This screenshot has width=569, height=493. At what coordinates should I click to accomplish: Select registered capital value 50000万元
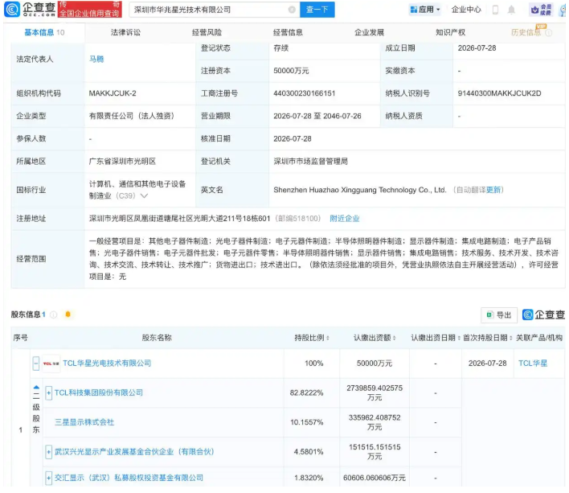coord(291,71)
